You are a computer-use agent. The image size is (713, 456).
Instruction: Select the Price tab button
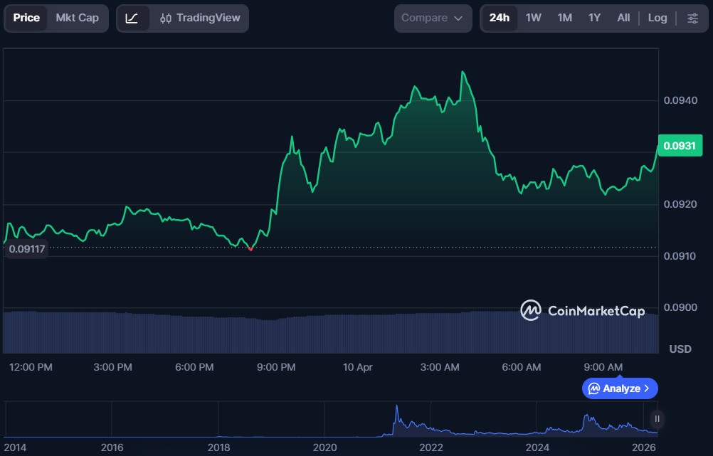tap(26, 18)
